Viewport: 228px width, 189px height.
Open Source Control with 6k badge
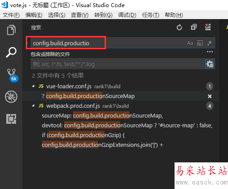tap(12, 75)
